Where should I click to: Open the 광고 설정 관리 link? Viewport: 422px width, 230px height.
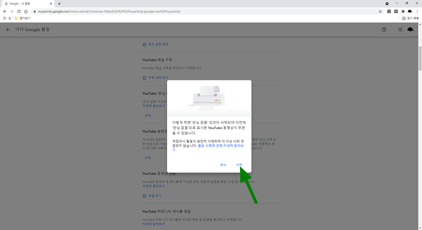[x=155, y=44]
